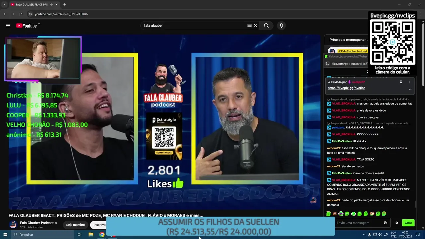The image size is (425, 239).
Task: Click the Windows taskbar 'Pesquisar' search box
Action: click(42, 235)
